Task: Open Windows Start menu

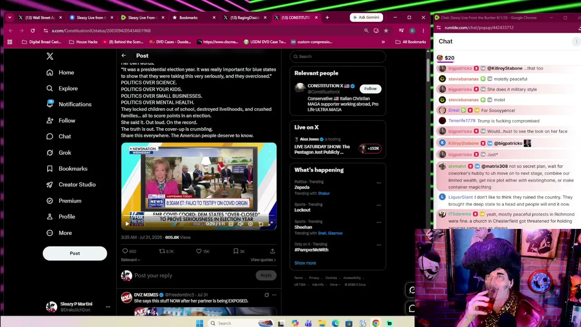Action: (199, 323)
